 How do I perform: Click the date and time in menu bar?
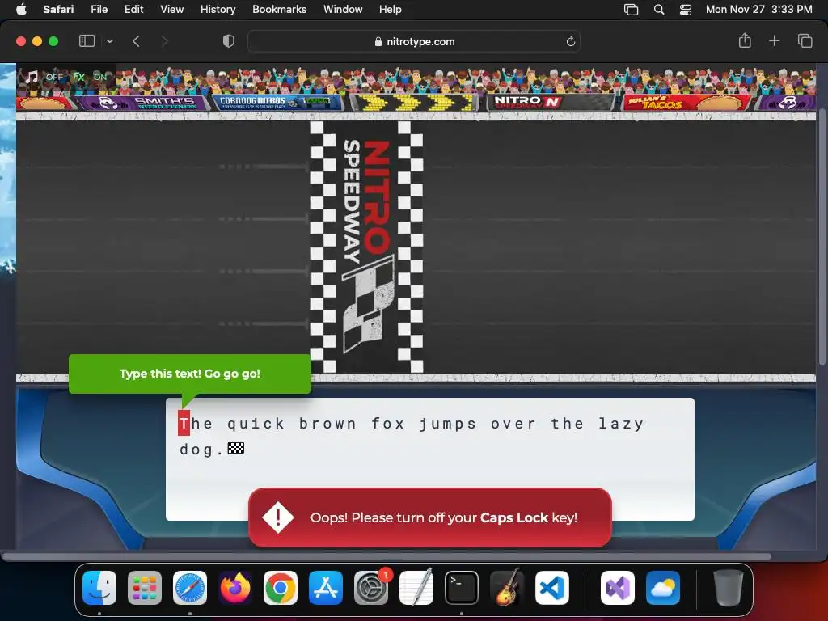(758, 10)
